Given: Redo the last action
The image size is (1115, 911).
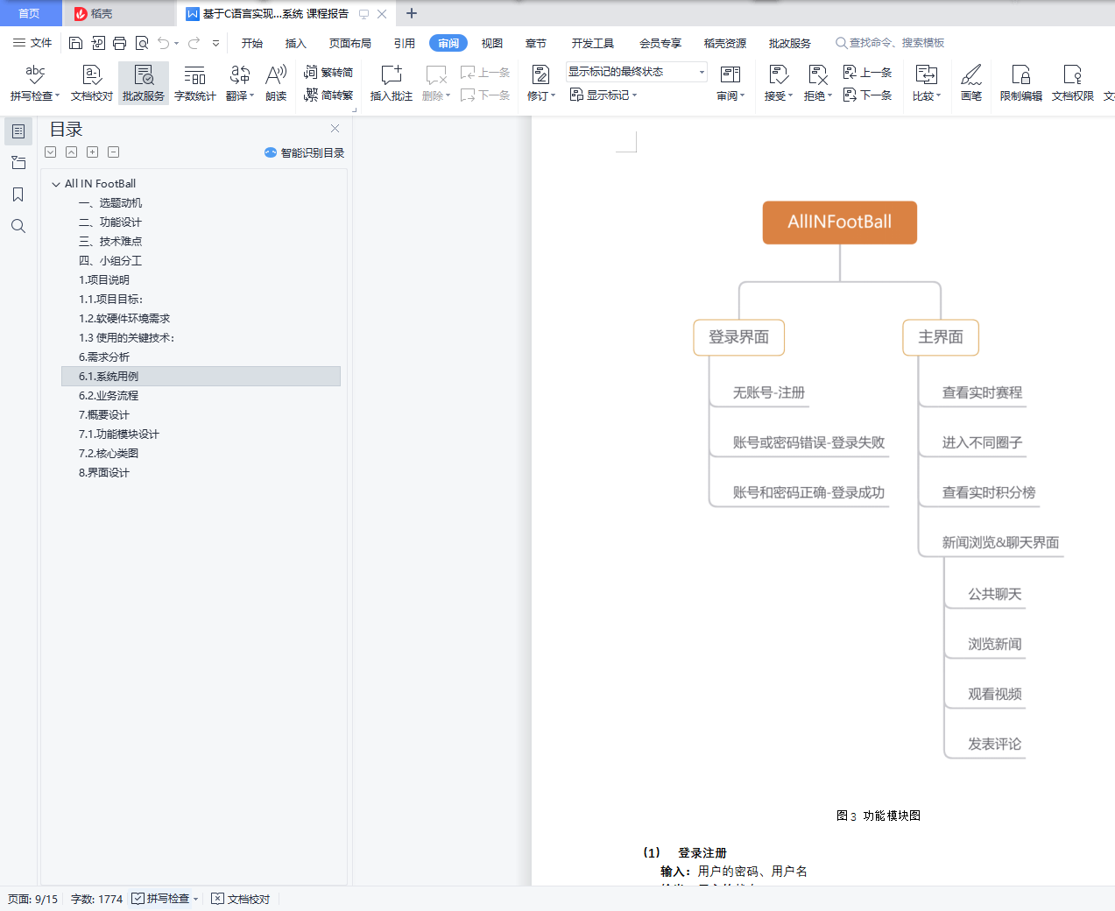Looking at the screenshot, I should click(194, 43).
